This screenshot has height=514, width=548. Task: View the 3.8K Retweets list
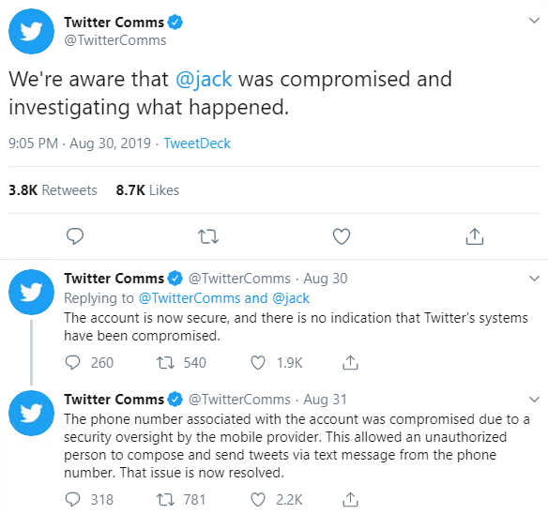click(53, 190)
